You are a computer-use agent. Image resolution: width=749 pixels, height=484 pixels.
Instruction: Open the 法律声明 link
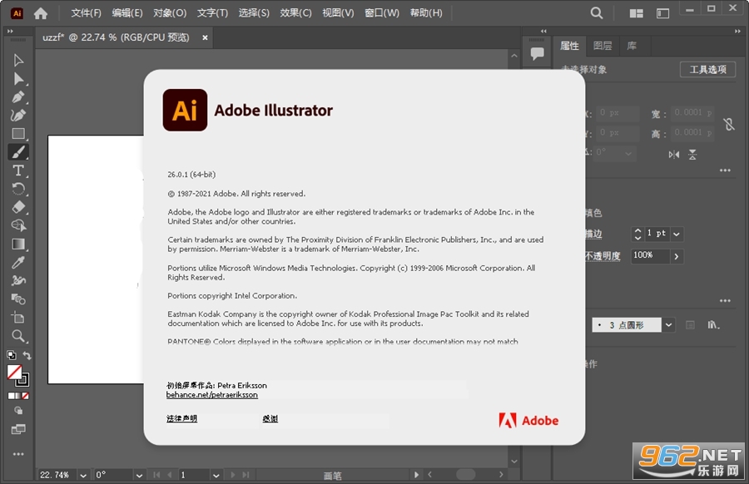click(x=181, y=418)
